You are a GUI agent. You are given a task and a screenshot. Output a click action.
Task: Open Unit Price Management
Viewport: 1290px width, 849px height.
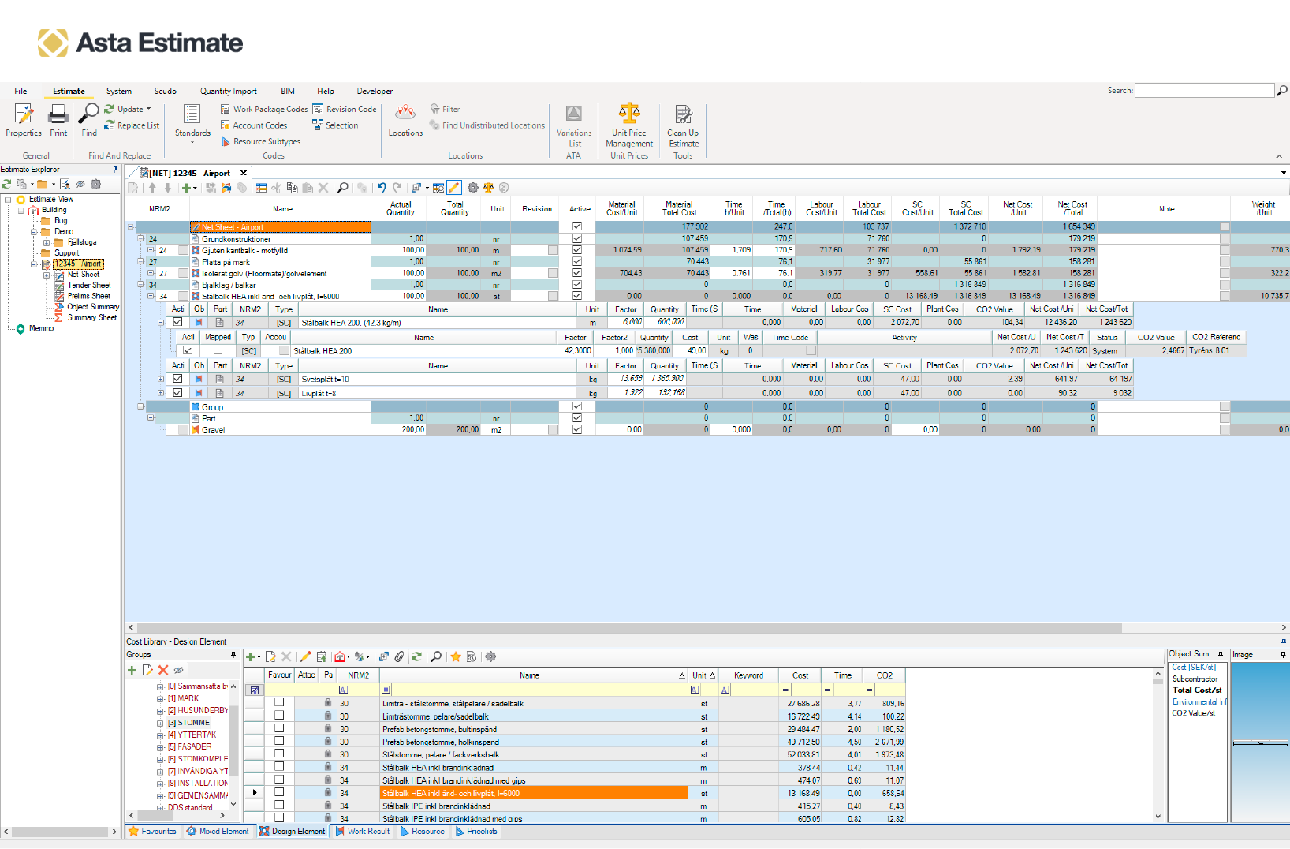click(628, 125)
